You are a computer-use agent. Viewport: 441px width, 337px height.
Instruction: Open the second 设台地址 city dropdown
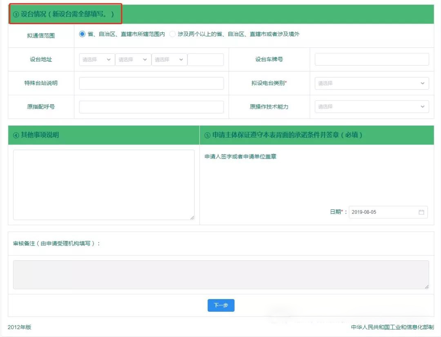[133, 60]
